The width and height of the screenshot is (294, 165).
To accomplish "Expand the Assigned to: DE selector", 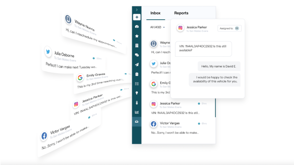I will [x=229, y=28].
